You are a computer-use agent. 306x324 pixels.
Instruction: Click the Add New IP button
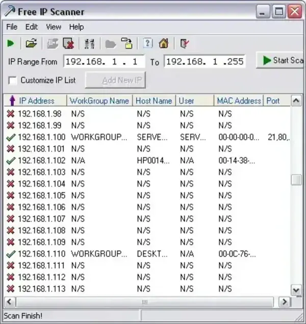[115, 80]
